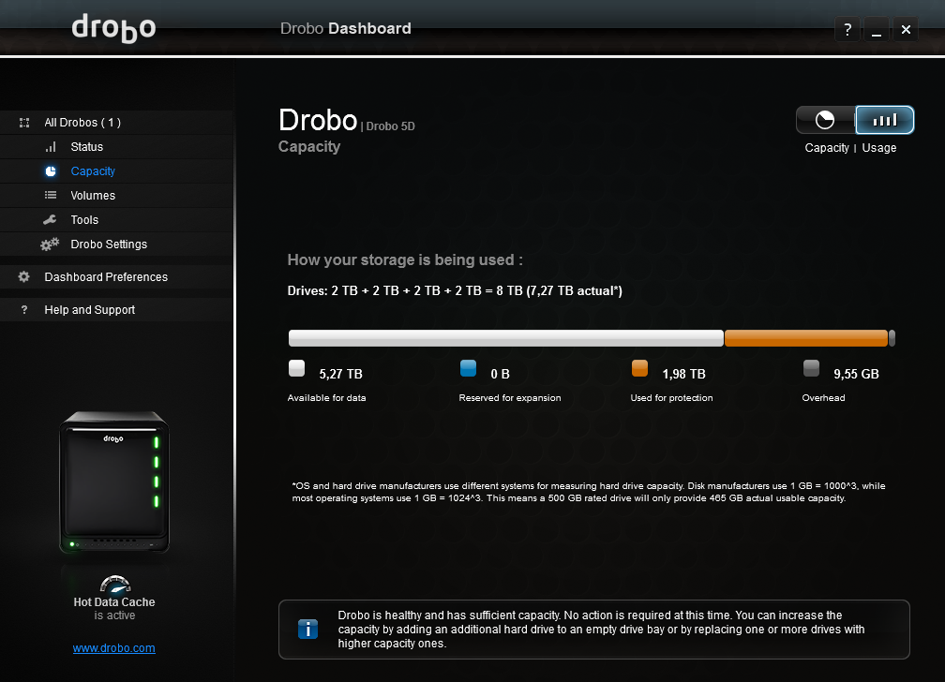Screen dimensions: 945x682
Task: Select Dashboard Preferences menu item
Action: click(106, 277)
